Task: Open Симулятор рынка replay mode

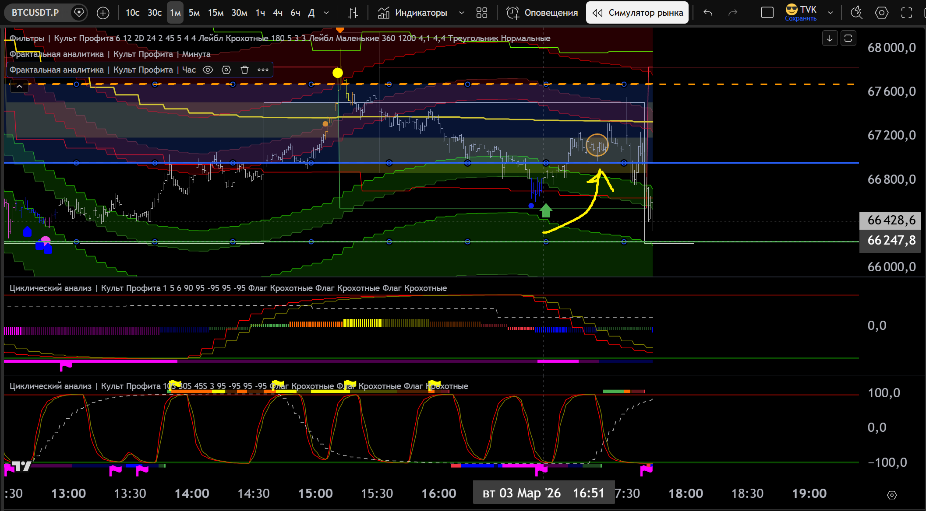Action: (x=637, y=13)
